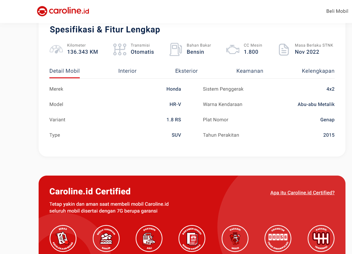Screen dimensions: 352x254
Task: Open the Beli Mobil navigation link
Action: (x=337, y=11)
